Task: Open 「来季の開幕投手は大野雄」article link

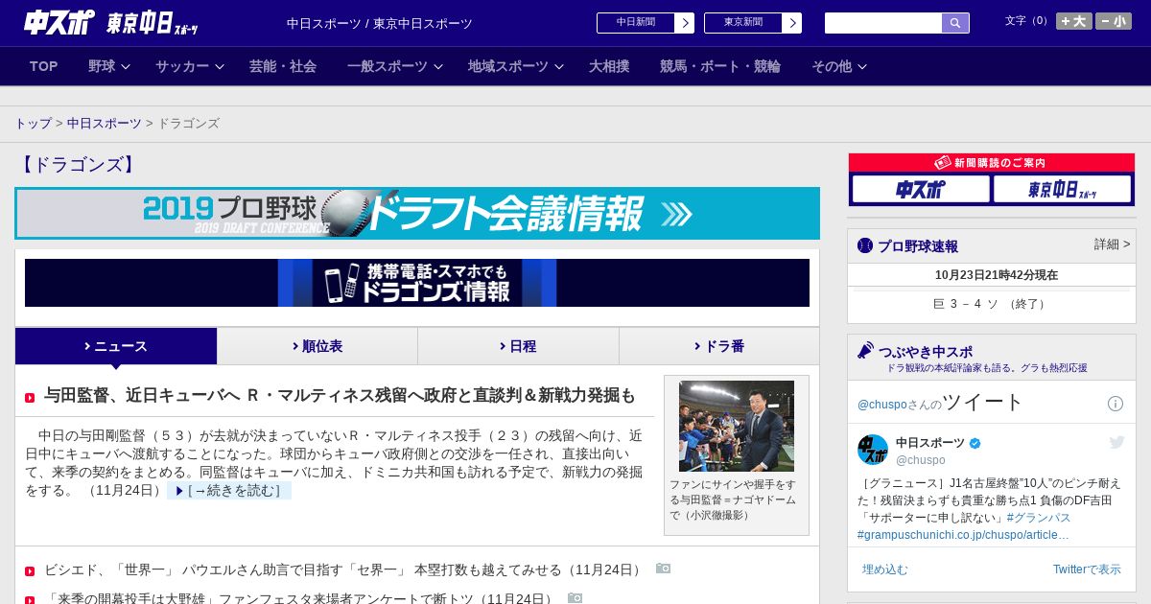Action: [300, 598]
